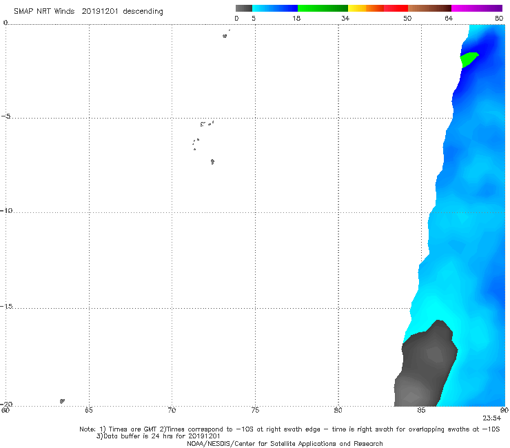The height and width of the screenshot is (448, 510).
Task: Click the '85' longitude axis label
Action: click(421, 410)
